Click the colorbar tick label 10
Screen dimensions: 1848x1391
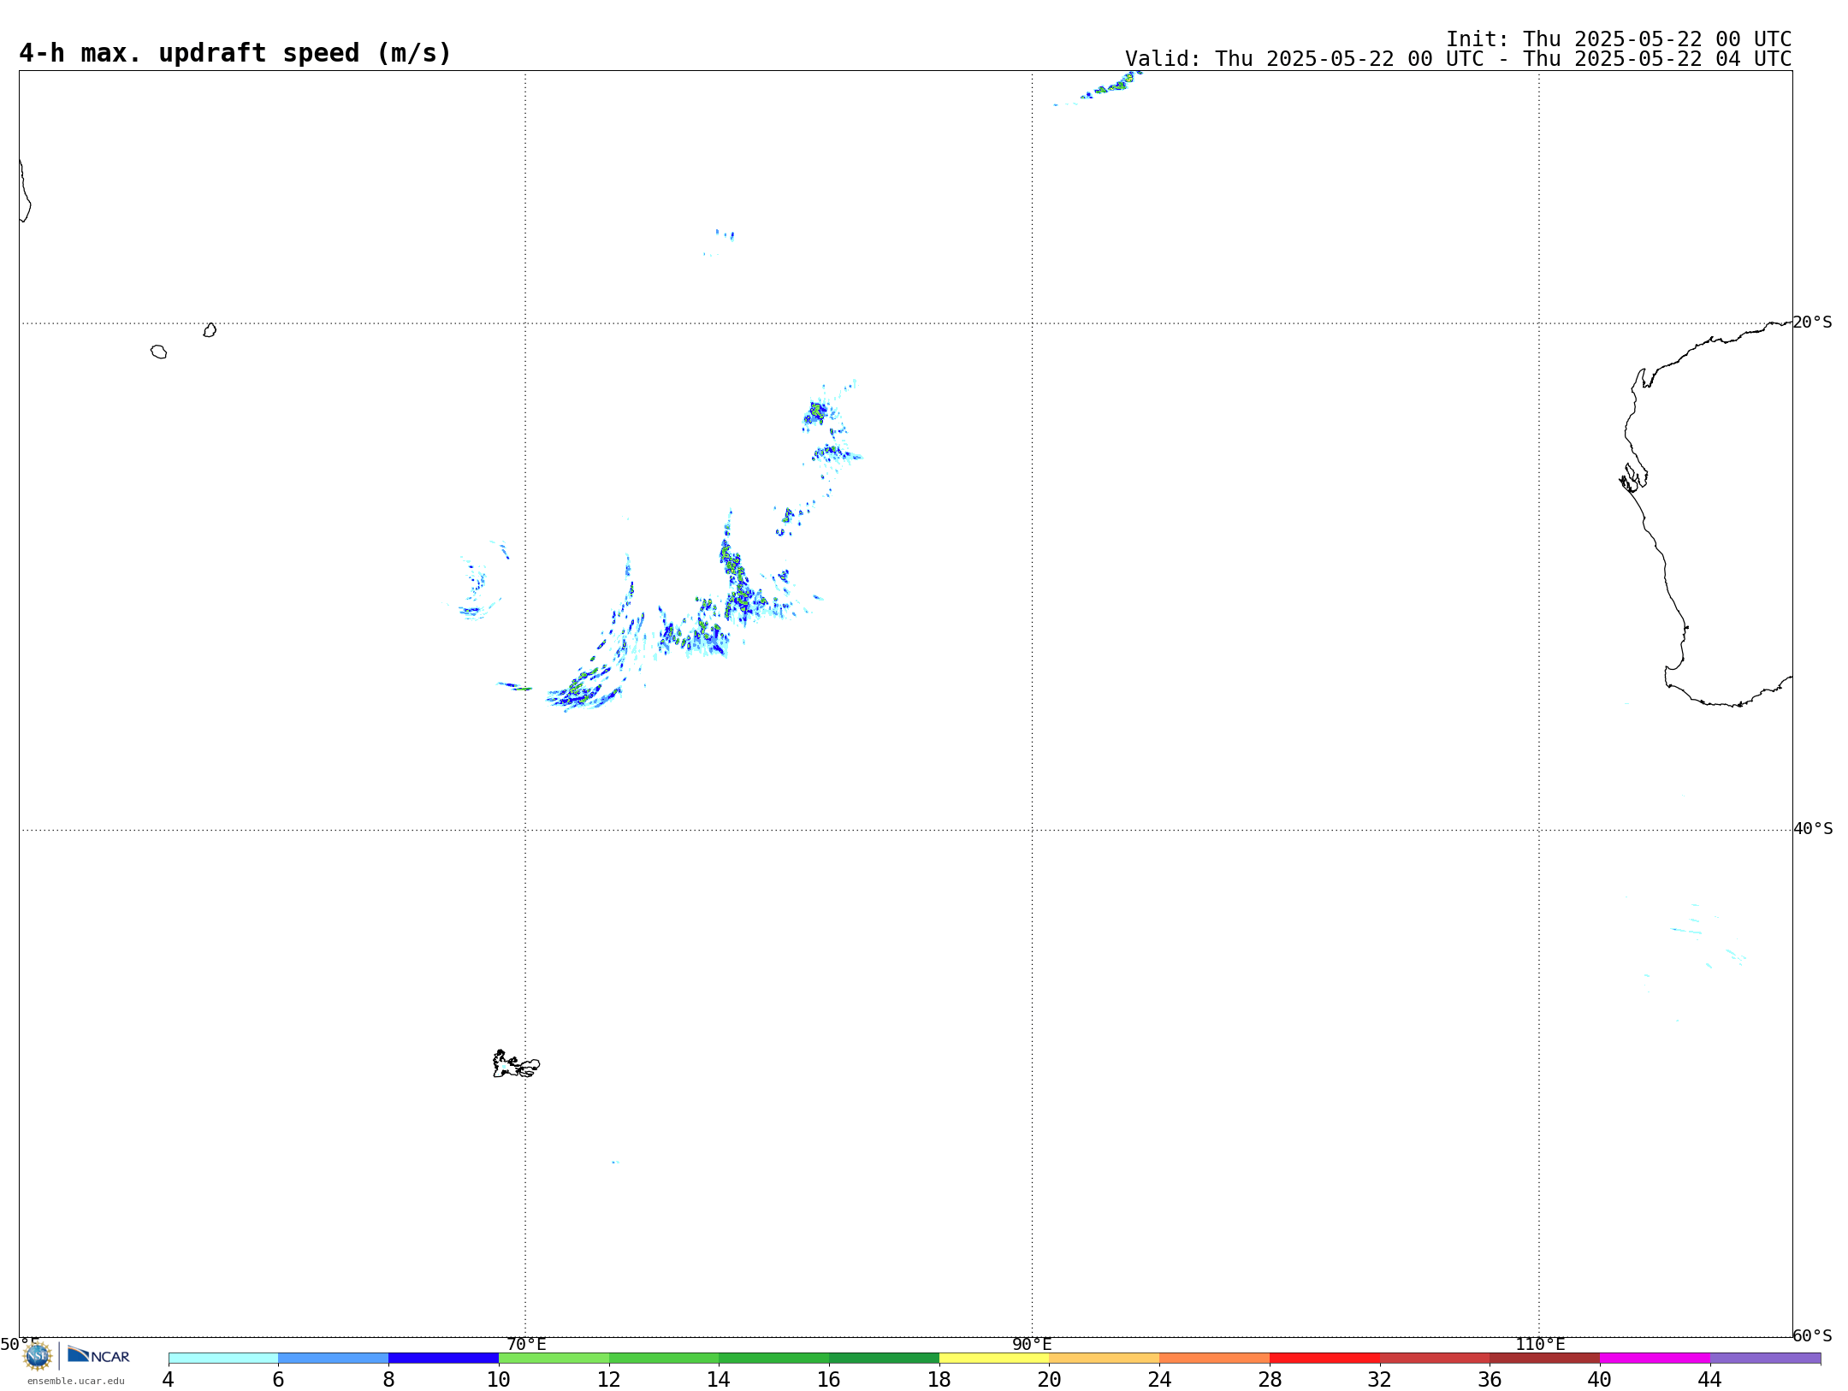point(499,1380)
